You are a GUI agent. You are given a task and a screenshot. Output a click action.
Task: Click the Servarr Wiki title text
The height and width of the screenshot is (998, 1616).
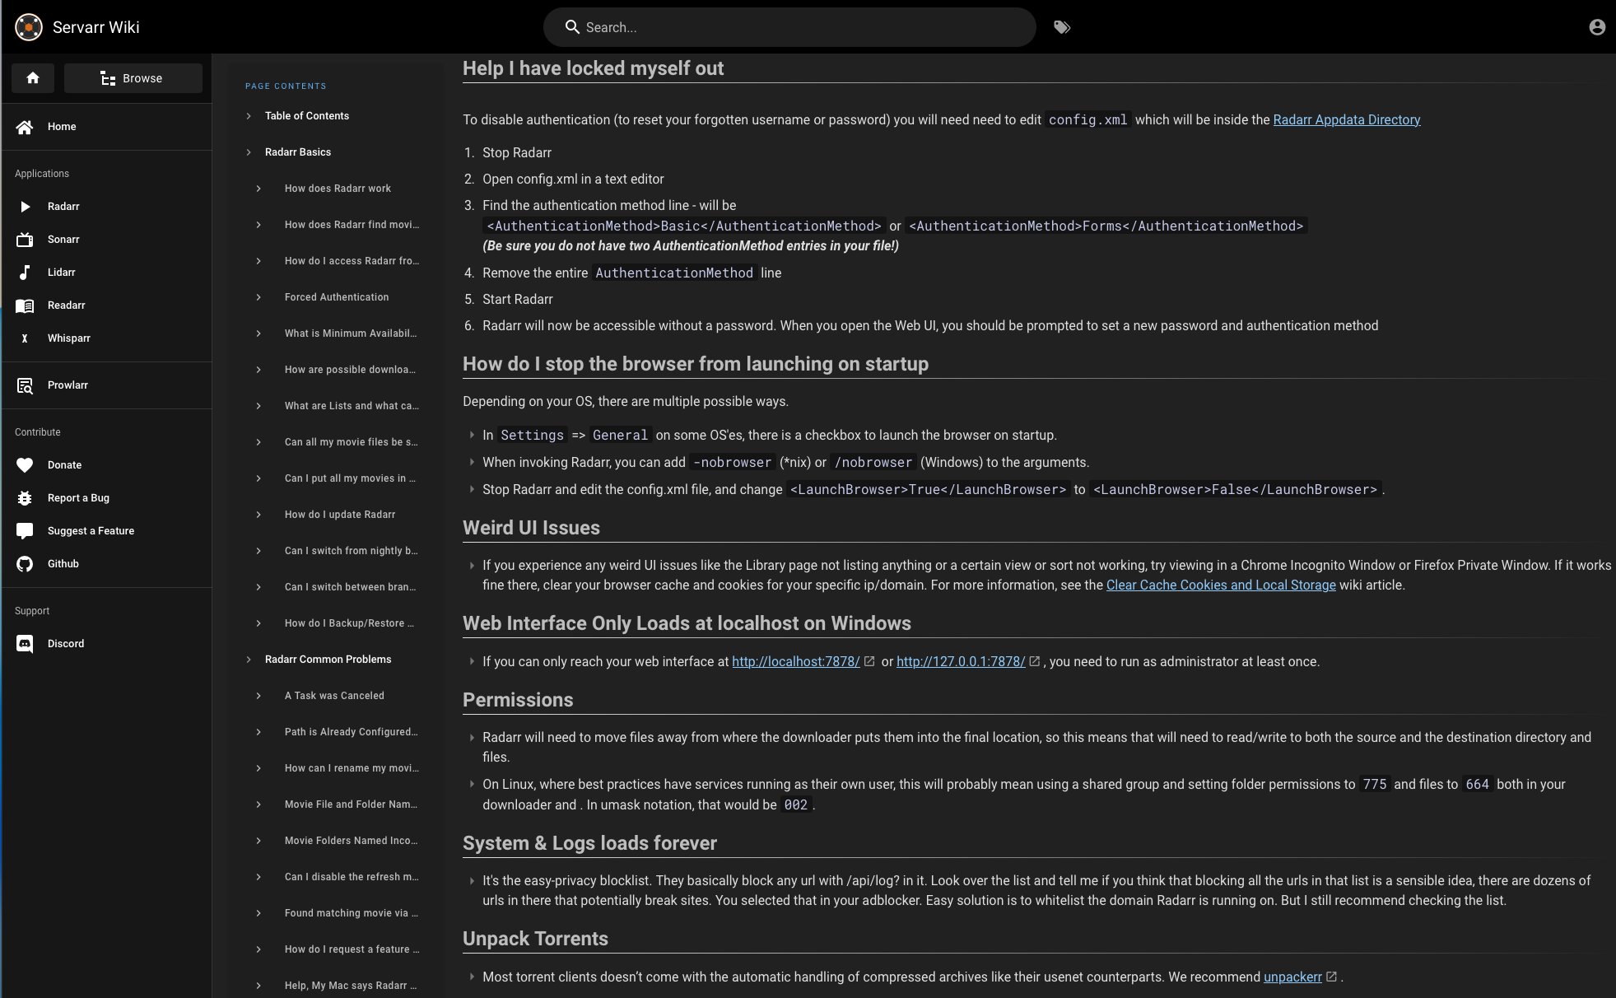pyautogui.click(x=96, y=27)
